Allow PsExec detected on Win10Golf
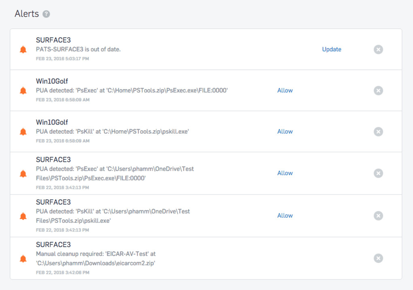Image resolution: width=413 pixels, height=290 pixels. tap(285, 91)
